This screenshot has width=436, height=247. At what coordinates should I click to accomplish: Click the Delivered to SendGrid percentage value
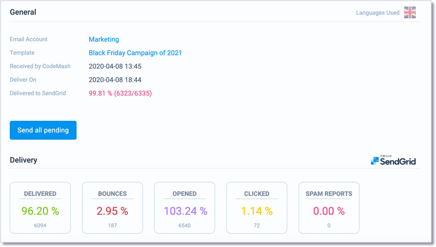coord(120,93)
